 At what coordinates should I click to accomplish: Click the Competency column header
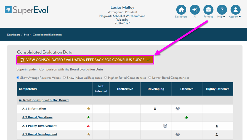click(54, 89)
